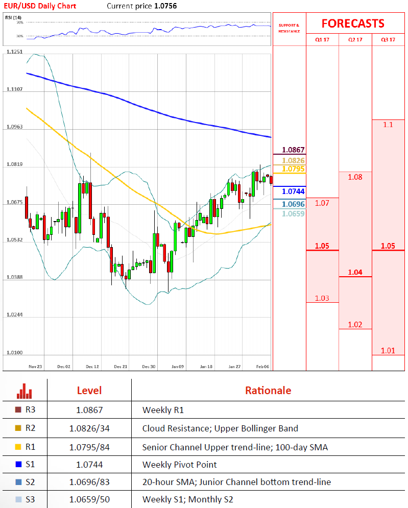
Task: Click the RSI (14) label
Action: click(x=13, y=17)
